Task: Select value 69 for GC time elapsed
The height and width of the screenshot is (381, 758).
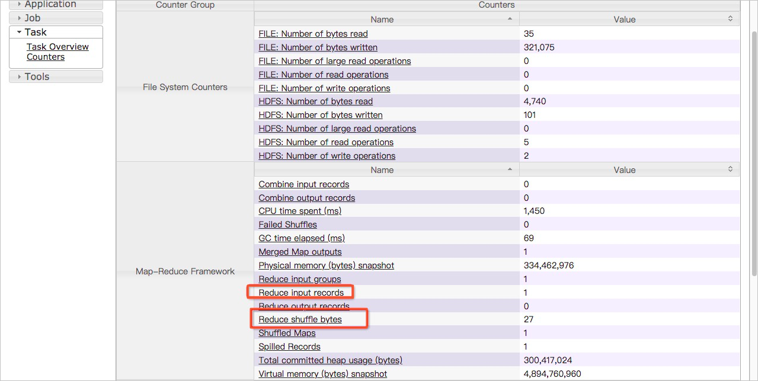Action: click(x=529, y=238)
